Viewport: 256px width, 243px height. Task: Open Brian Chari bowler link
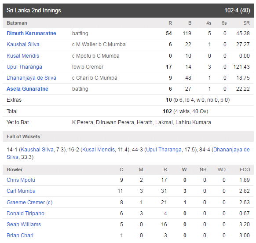click(20, 236)
